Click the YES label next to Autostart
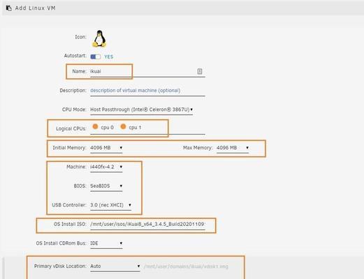Image resolution: width=364 pixels, height=279 pixels. coord(109,56)
